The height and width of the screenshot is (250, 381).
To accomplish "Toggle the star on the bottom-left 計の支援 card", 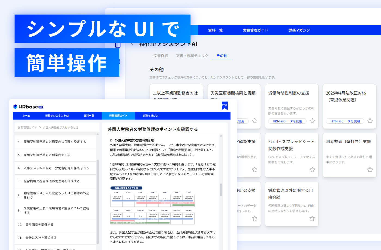I will click(254, 218).
